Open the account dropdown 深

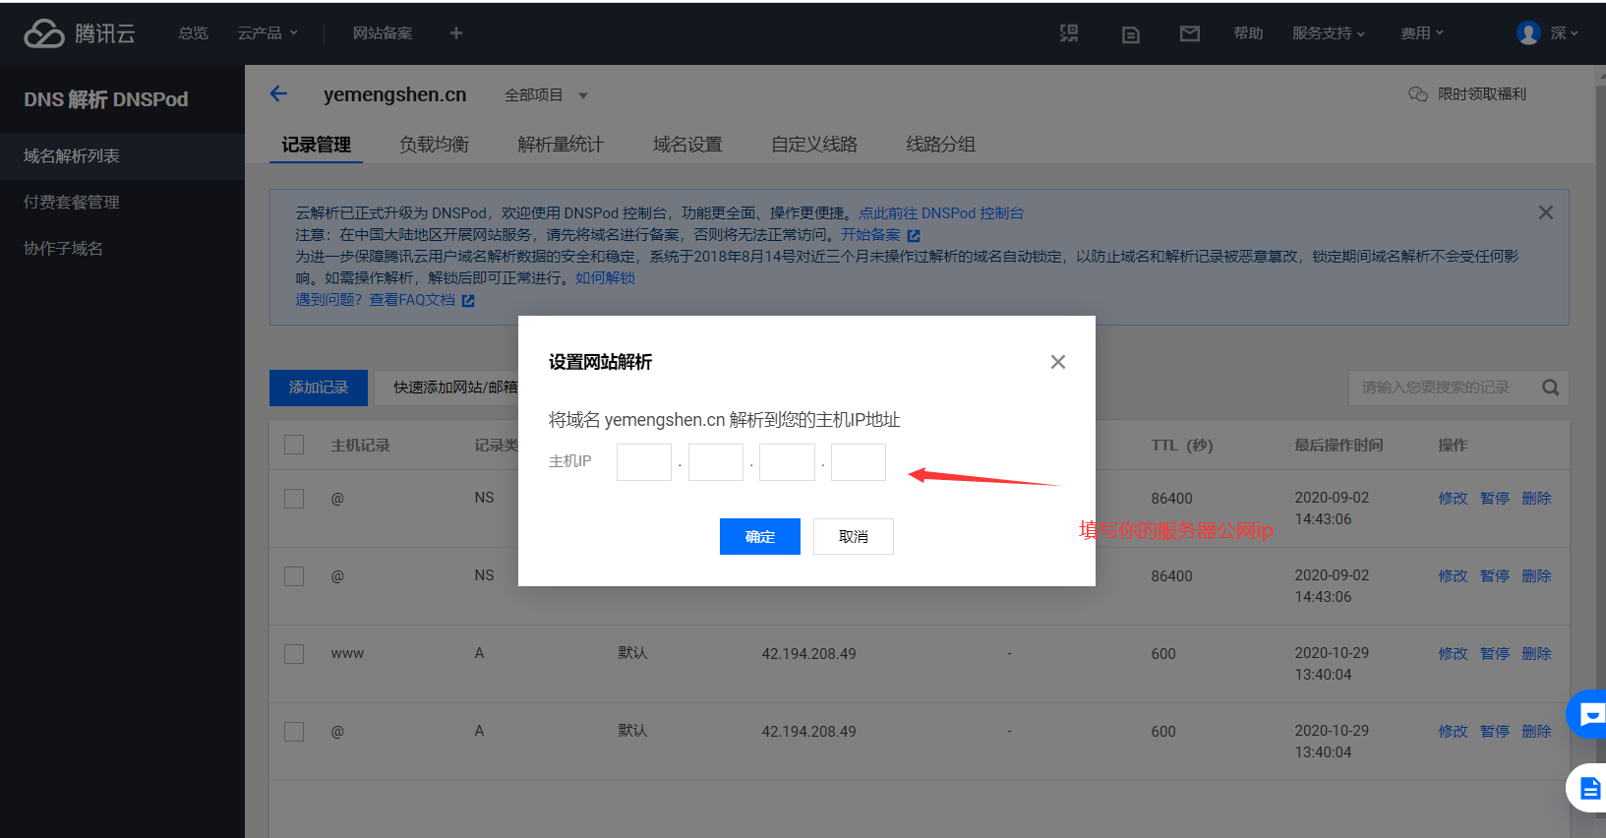[x=1564, y=33]
